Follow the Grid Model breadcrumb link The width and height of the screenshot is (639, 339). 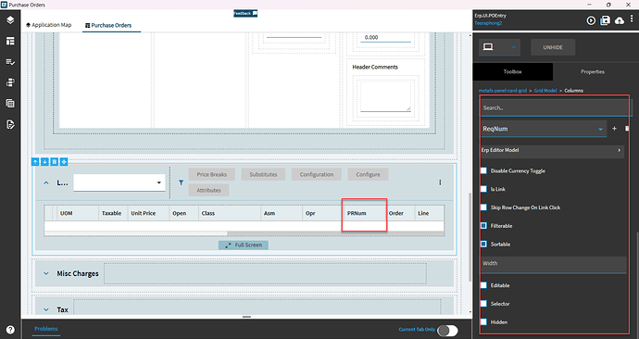click(x=545, y=91)
